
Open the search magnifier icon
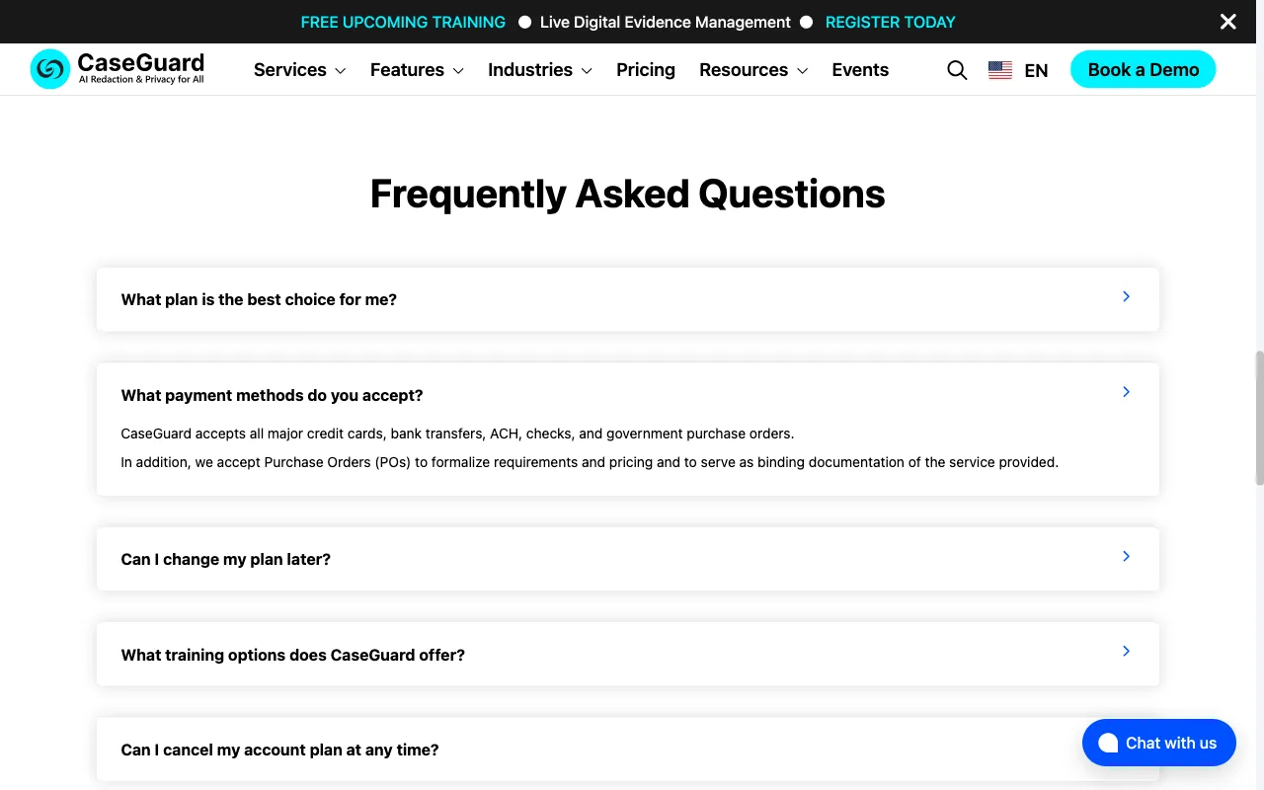coord(957,70)
